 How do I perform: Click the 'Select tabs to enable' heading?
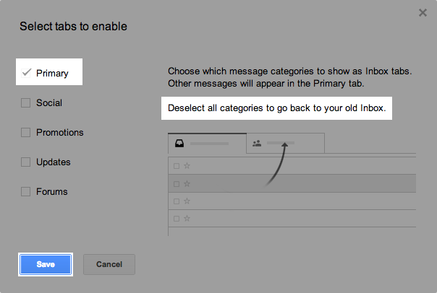pyautogui.click(x=73, y=27)
